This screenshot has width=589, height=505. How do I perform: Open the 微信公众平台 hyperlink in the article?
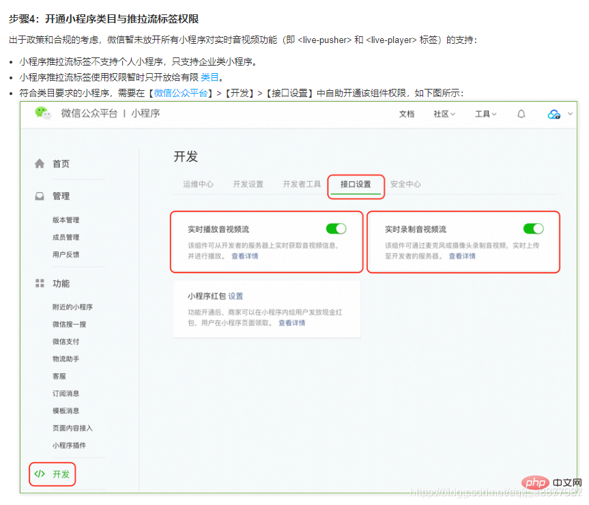(x=181, y=93)
